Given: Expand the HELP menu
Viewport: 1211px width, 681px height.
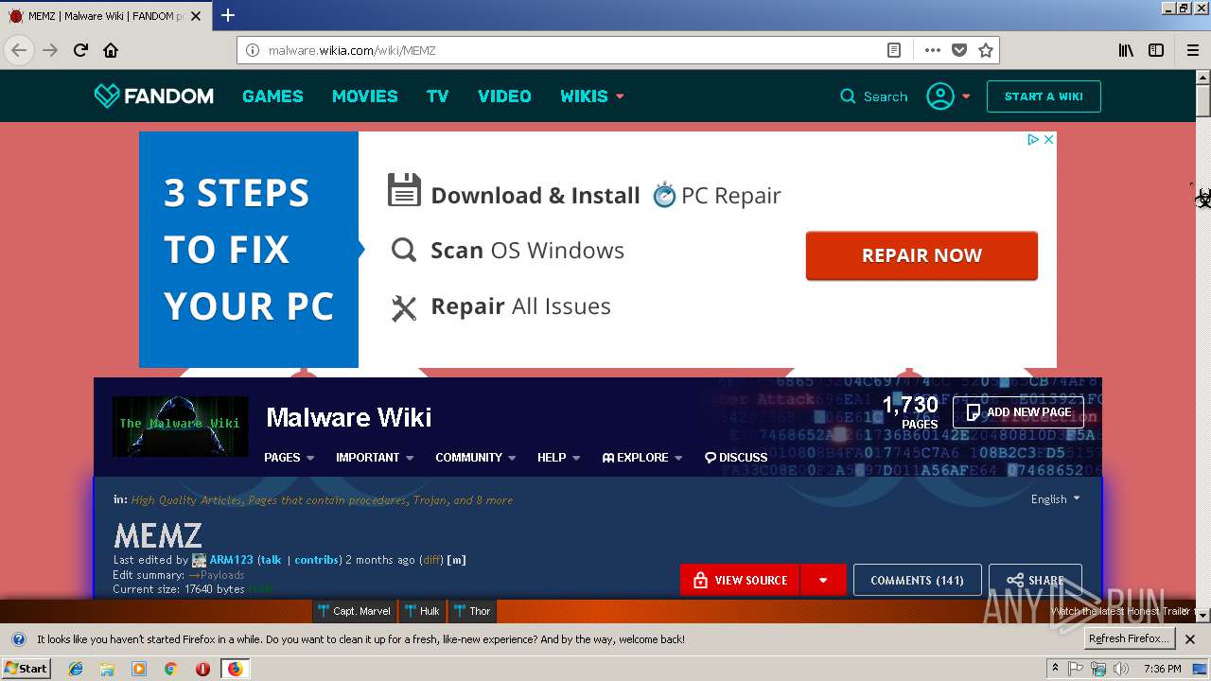Looking at the screenshot, I should tap(558, 457).
